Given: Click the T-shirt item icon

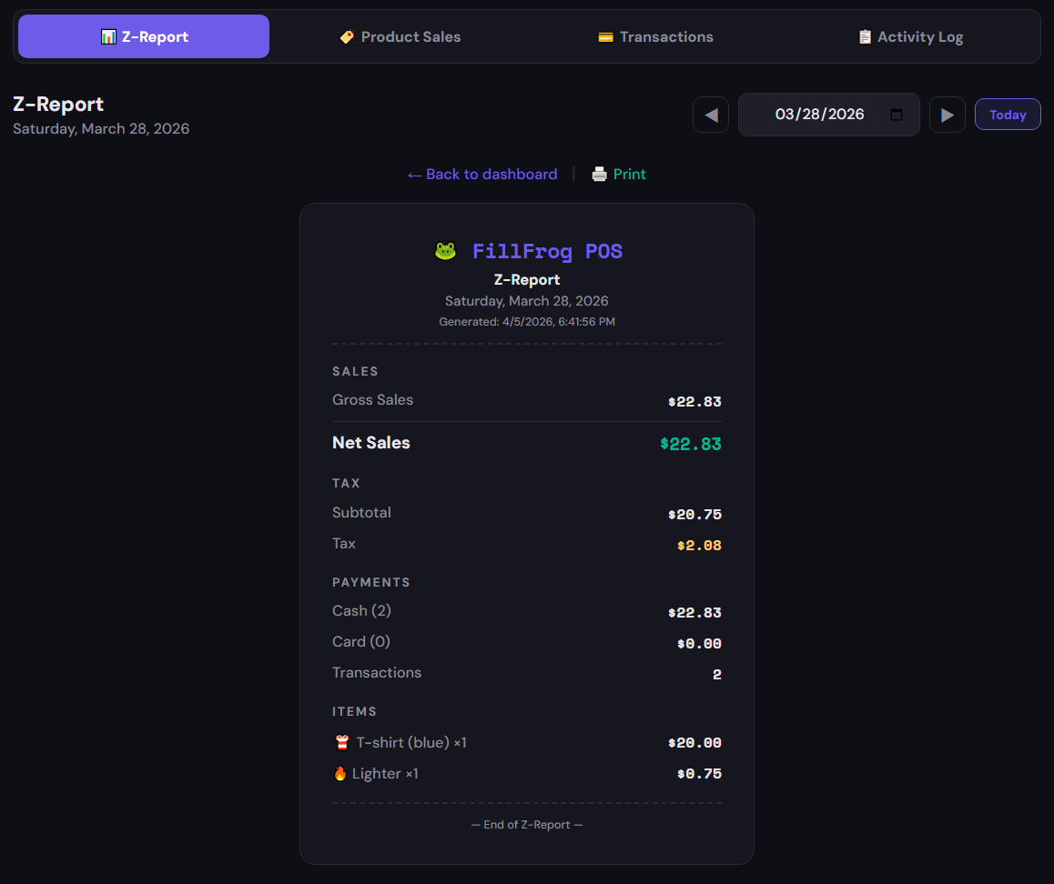Looking at the screenshot, I should point(342,743).
